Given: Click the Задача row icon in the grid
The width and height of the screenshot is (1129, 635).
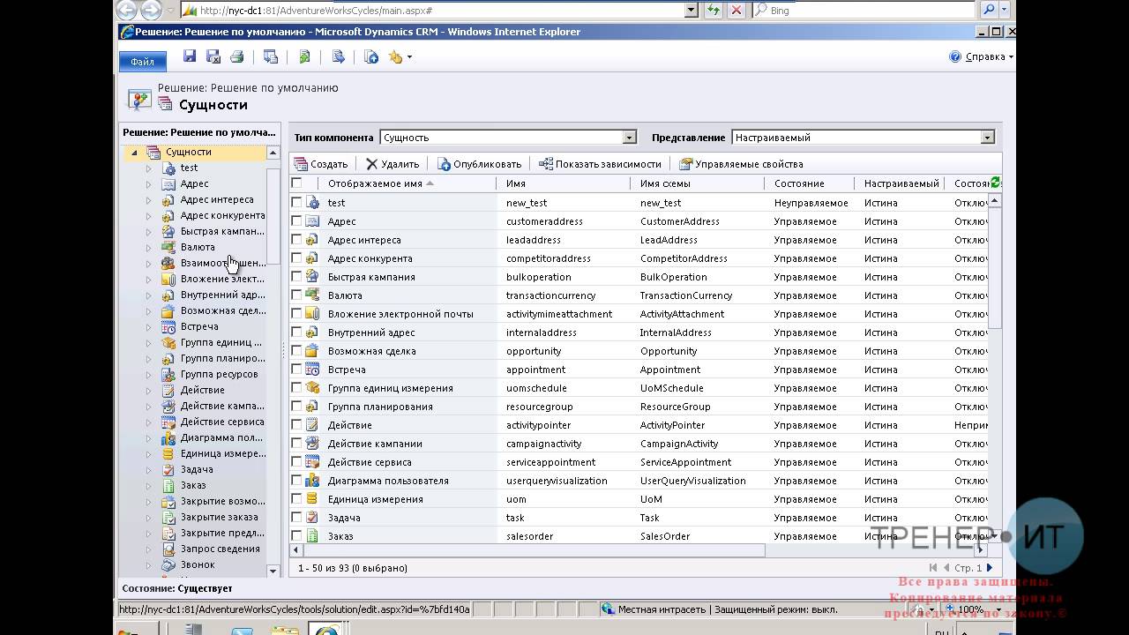Looking at the screenshot, I should click(x=312, y=517).
